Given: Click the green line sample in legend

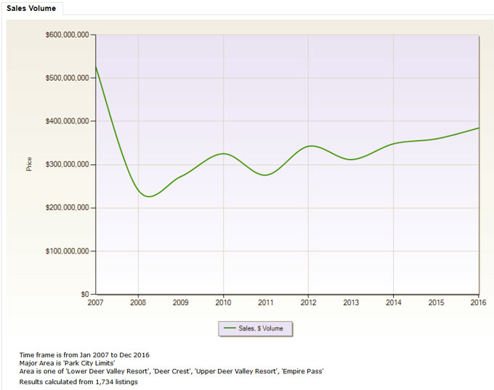Looking at the screenshot, I should click(x=230, y=328).
